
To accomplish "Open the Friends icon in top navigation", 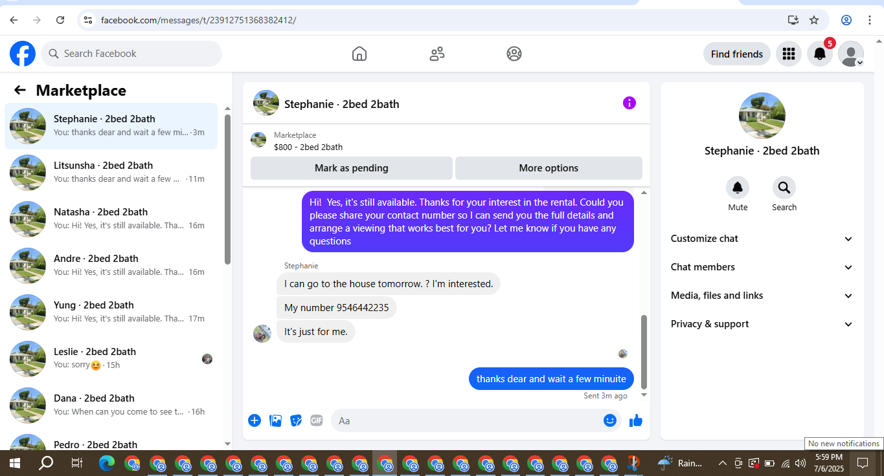I will (437, 54).
